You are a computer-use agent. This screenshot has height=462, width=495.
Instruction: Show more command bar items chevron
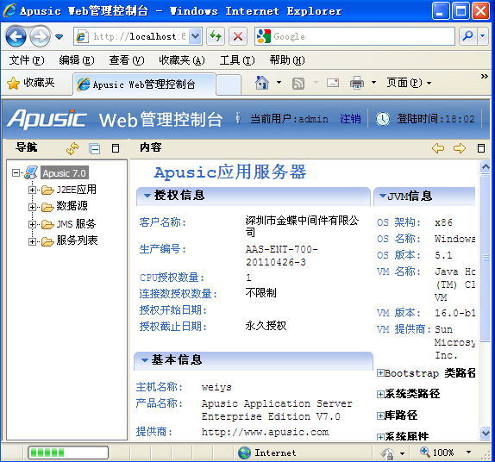click(485, 77)
